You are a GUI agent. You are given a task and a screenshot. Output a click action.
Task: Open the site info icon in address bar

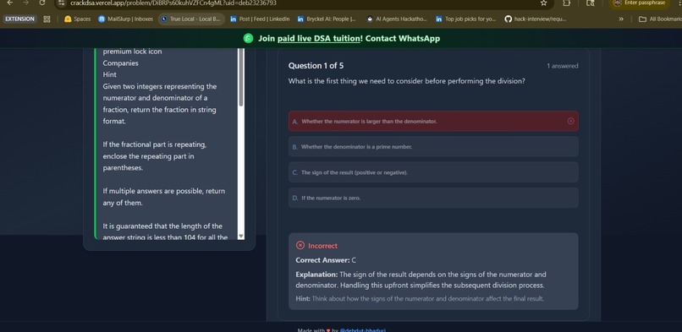(x=61, y=3)
